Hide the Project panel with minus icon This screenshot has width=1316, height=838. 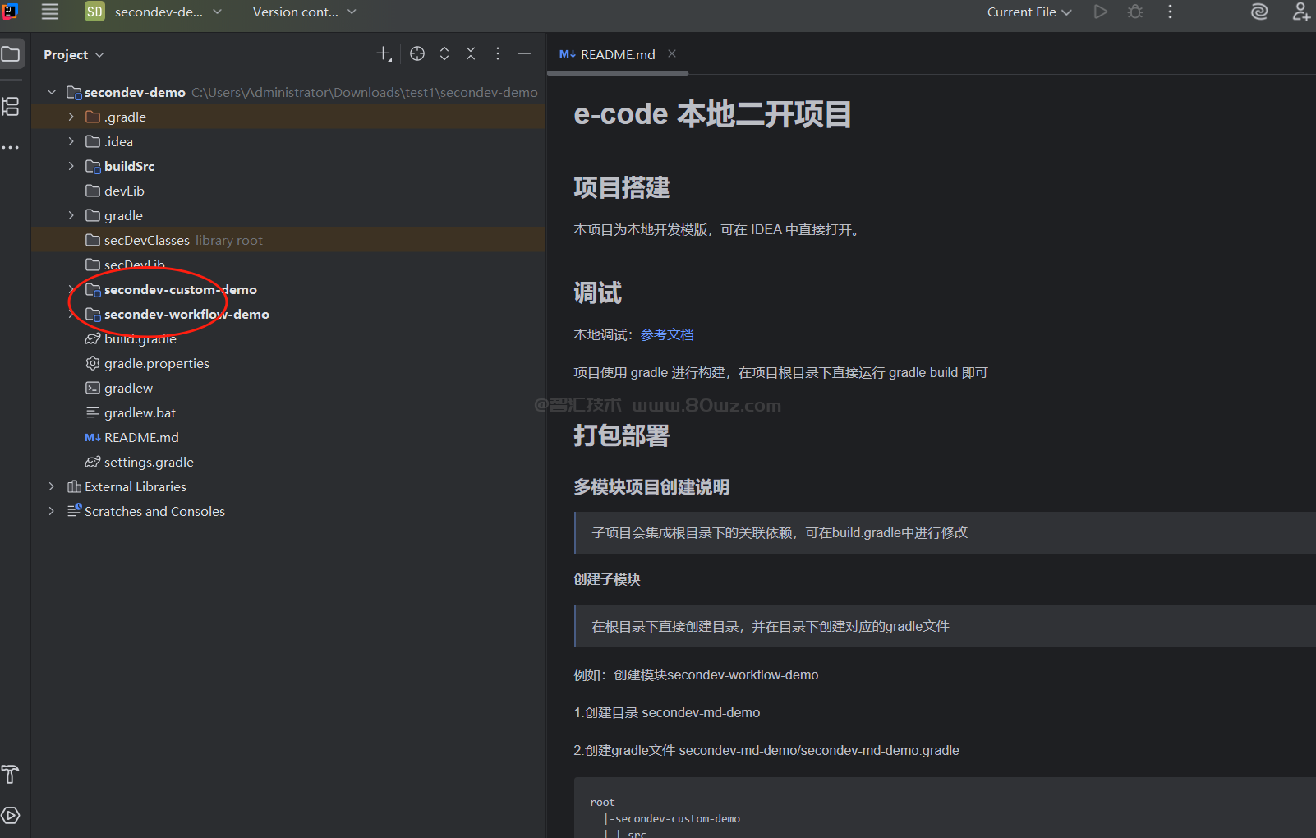coord(524,54)
